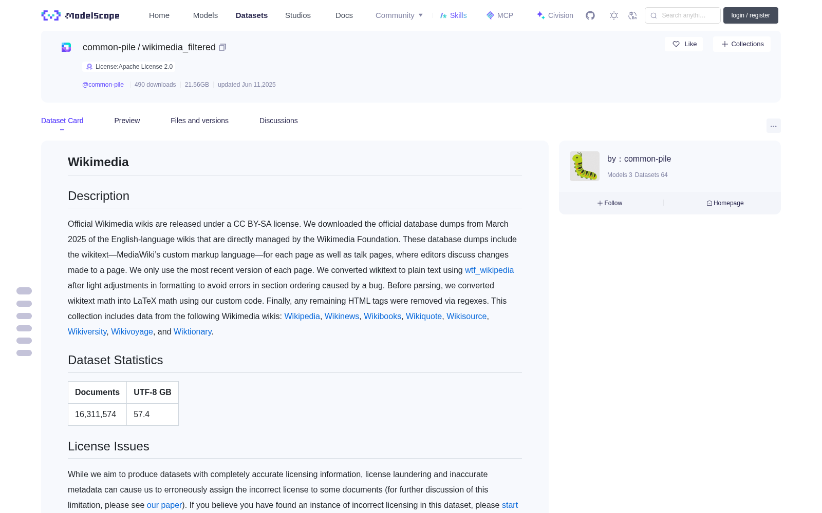The width and height of the screenshot is (822, 513).
Task: Open the common-pile caterpillar avatar
Action: coord(585,166)
